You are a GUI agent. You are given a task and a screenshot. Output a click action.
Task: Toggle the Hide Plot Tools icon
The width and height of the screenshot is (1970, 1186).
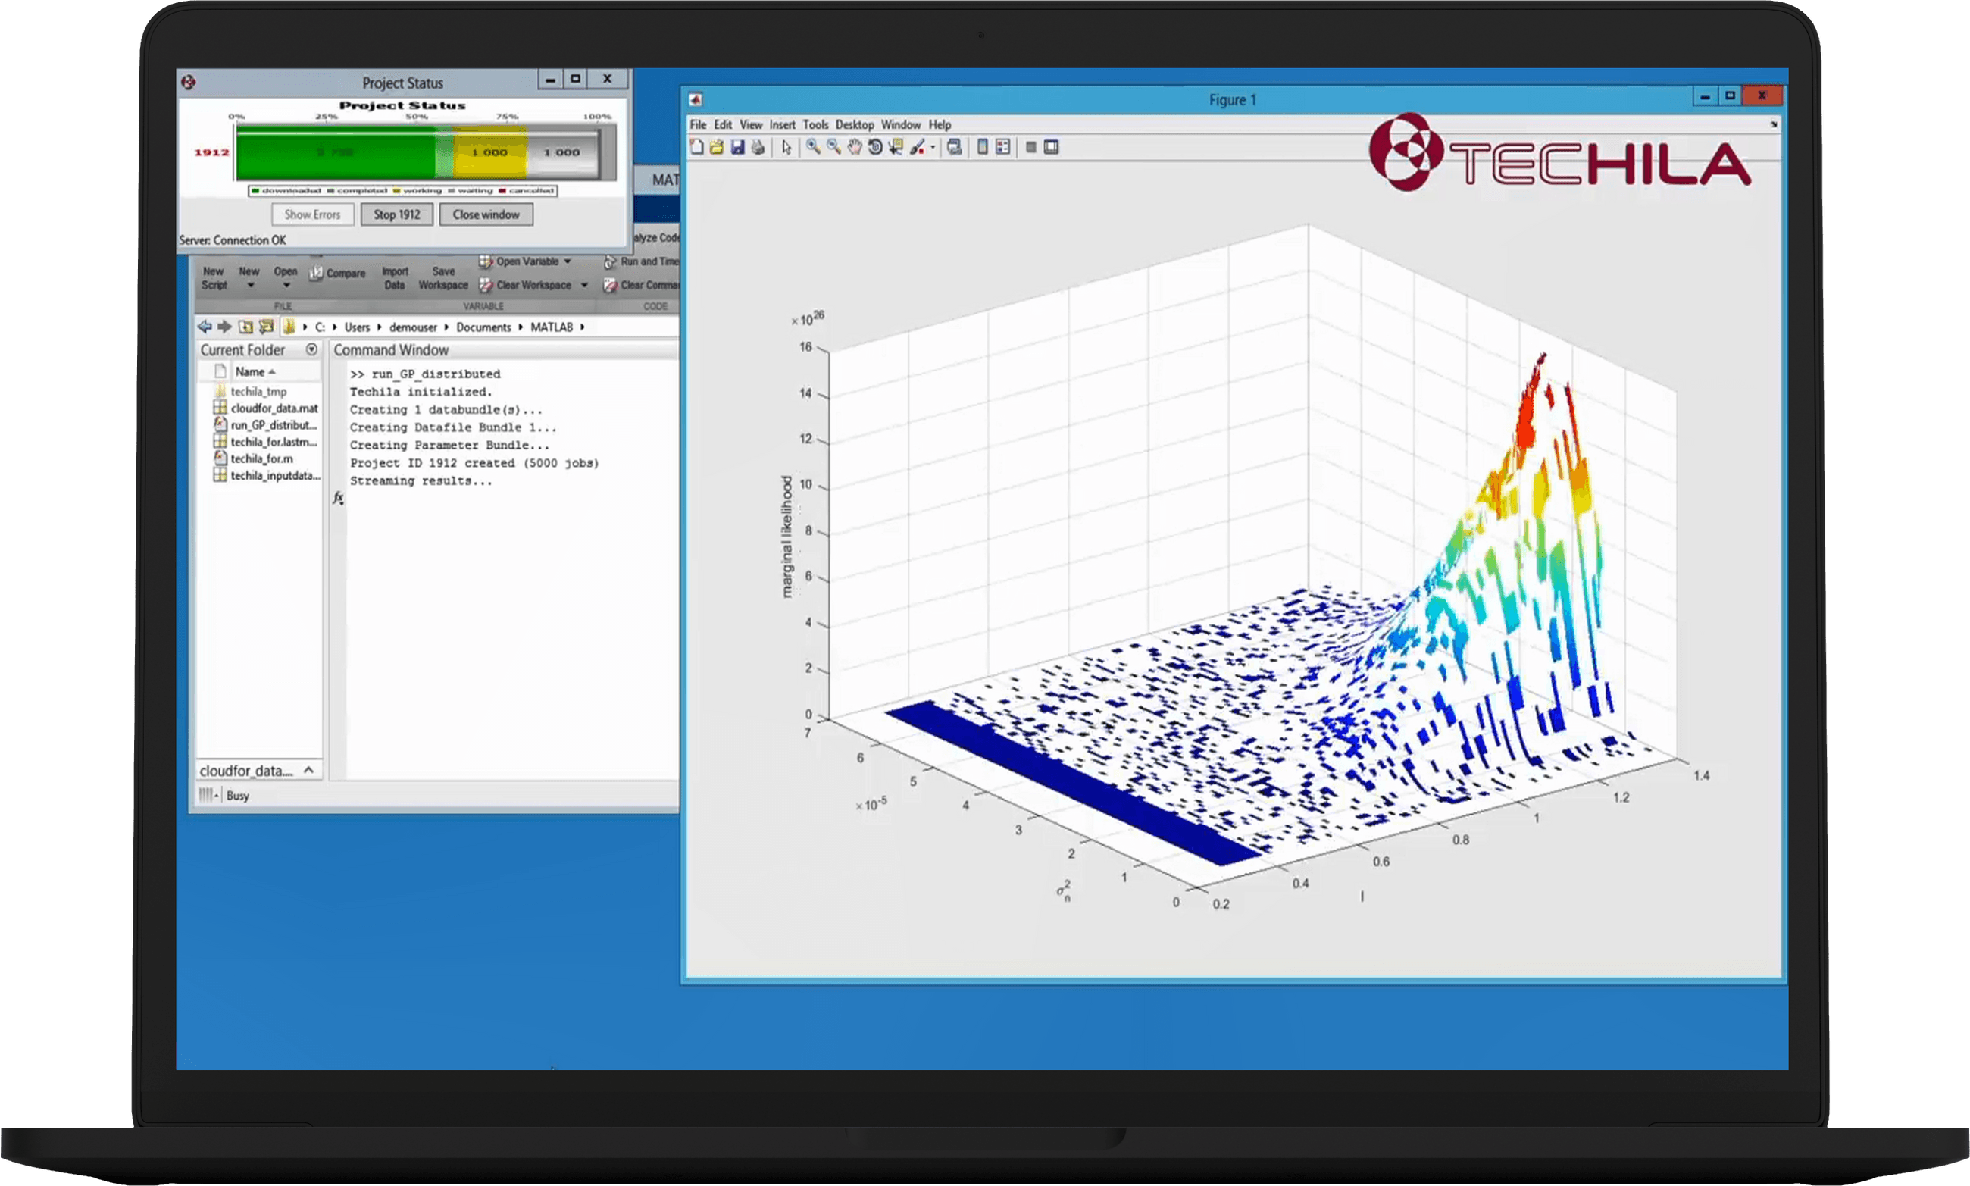coord(1030,147)
